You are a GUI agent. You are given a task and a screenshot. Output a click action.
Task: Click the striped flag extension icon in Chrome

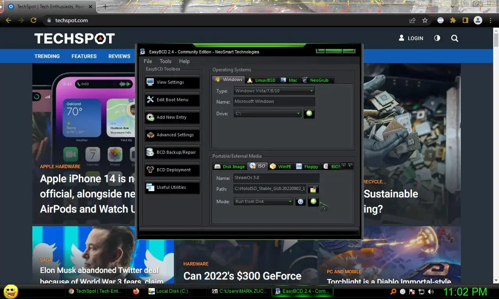441,20
